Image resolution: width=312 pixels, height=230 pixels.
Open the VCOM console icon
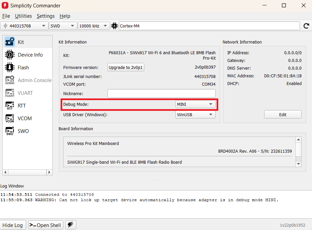(10, 119)
